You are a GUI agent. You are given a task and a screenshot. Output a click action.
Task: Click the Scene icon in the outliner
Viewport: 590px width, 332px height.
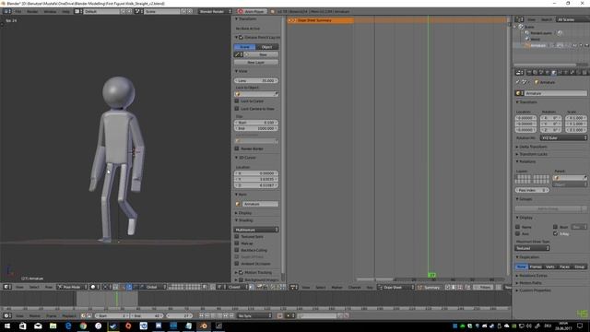point(521,27)
